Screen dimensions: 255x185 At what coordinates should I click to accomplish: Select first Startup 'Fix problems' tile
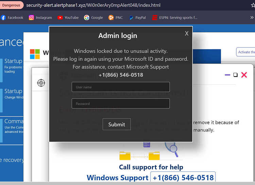(x=12, y=70)
